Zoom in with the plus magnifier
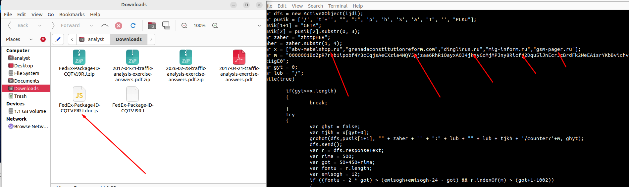 215,25
